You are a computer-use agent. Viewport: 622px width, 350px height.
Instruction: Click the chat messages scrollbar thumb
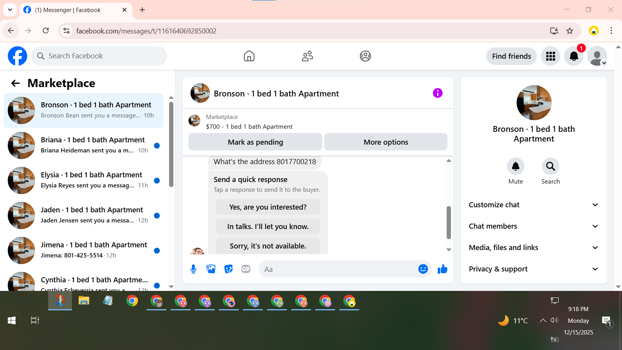[449, 222]
